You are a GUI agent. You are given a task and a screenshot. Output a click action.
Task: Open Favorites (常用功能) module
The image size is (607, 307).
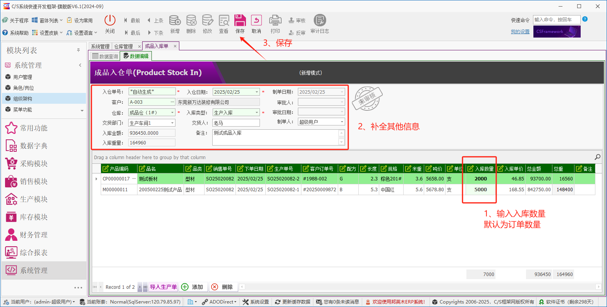tap(44, 128)
